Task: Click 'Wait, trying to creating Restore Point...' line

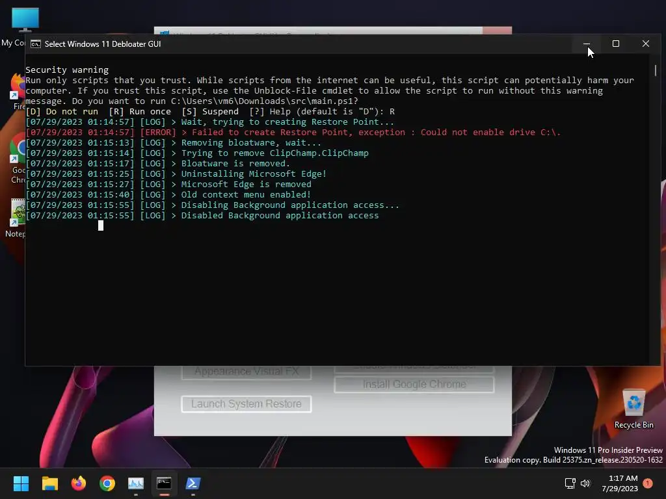Action: click(x=210, y=122)
